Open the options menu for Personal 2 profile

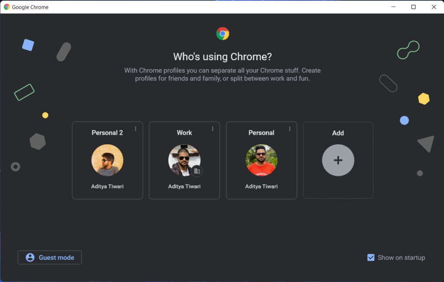point(135,128)
